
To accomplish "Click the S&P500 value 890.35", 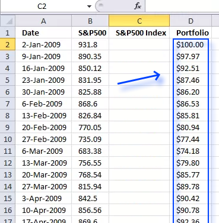I will point(90,56).
